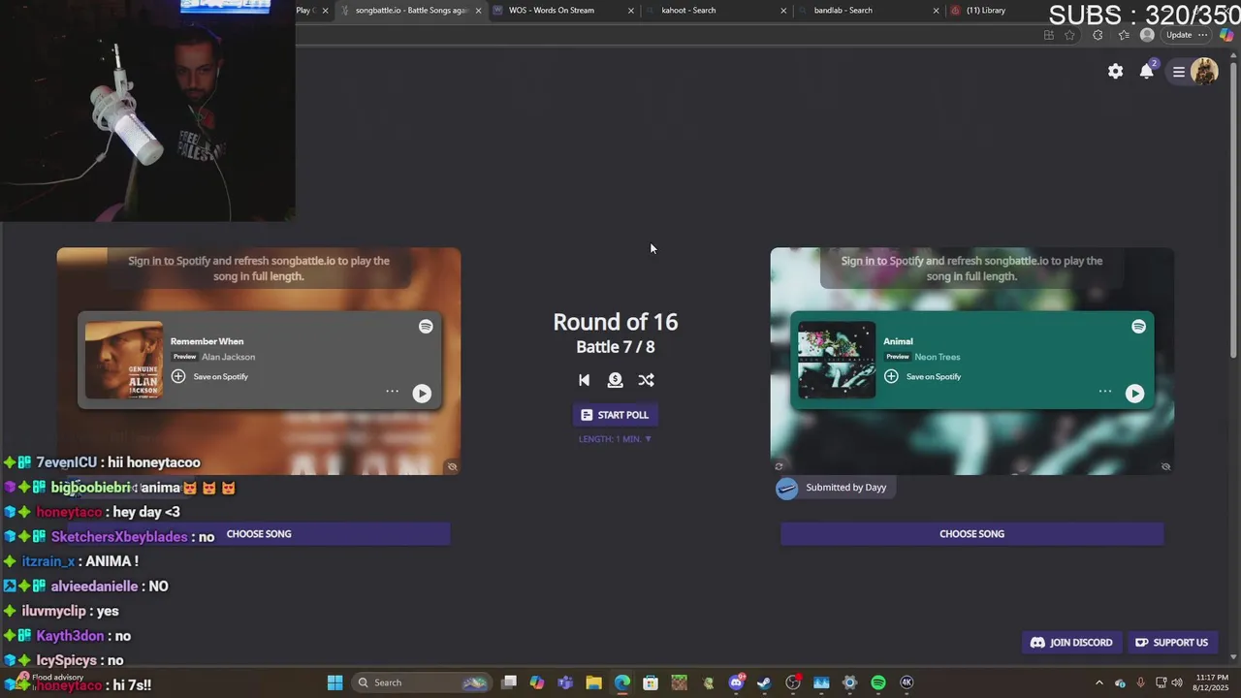
Task: Open Spotify from the taskbar
Action: [x=878, y=682]
